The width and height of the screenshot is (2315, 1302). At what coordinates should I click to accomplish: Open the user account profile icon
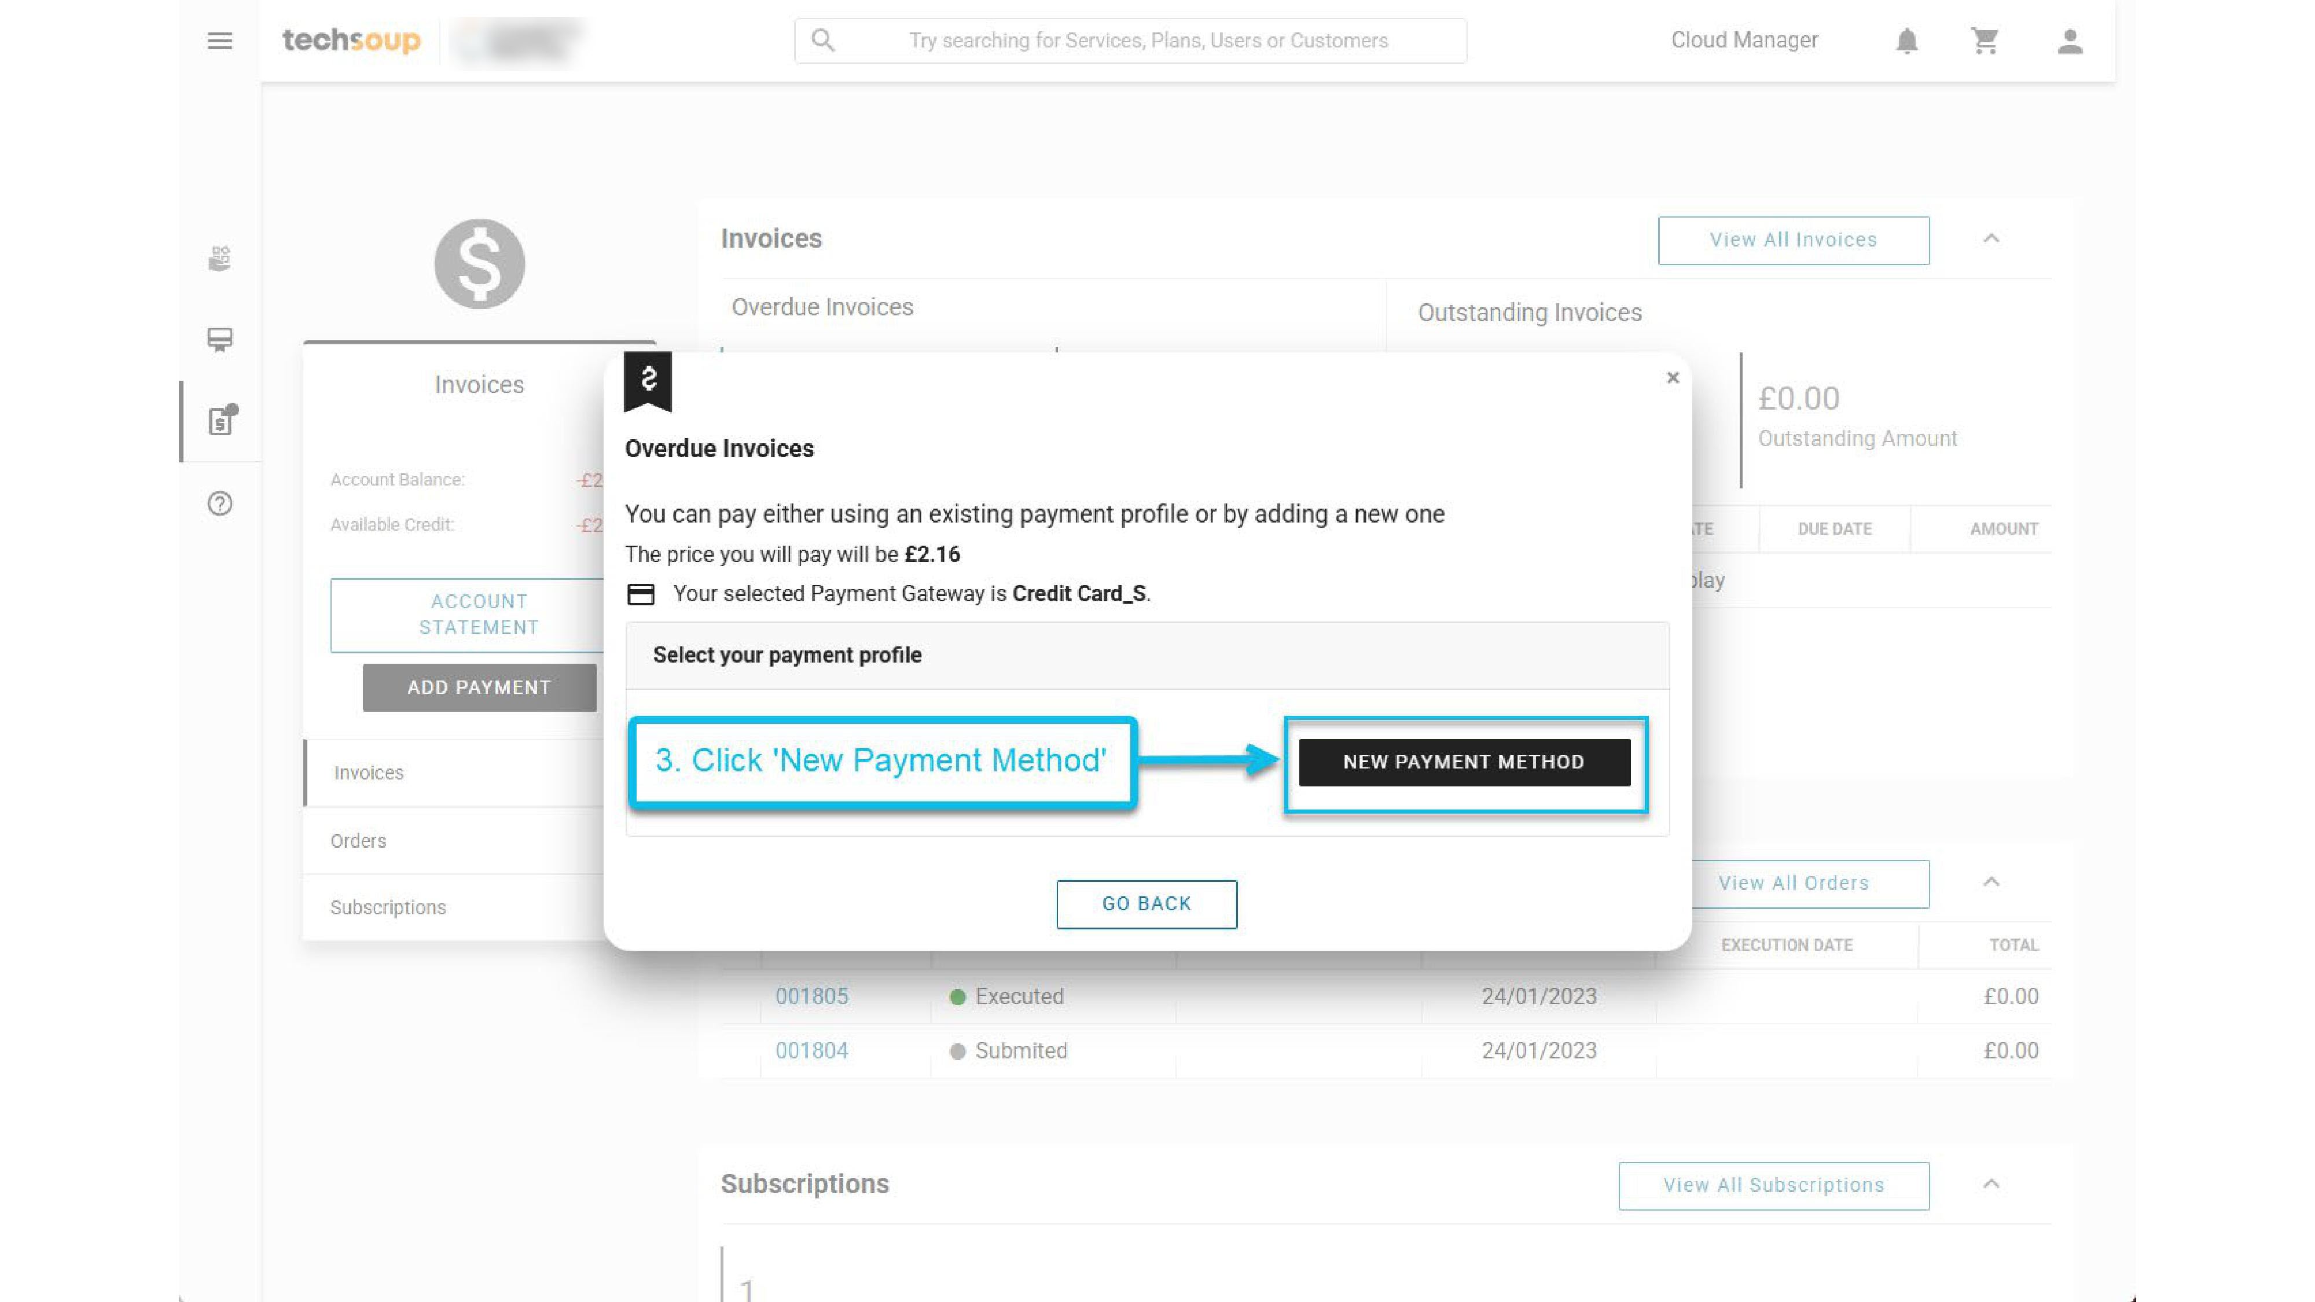[2070, 41]
